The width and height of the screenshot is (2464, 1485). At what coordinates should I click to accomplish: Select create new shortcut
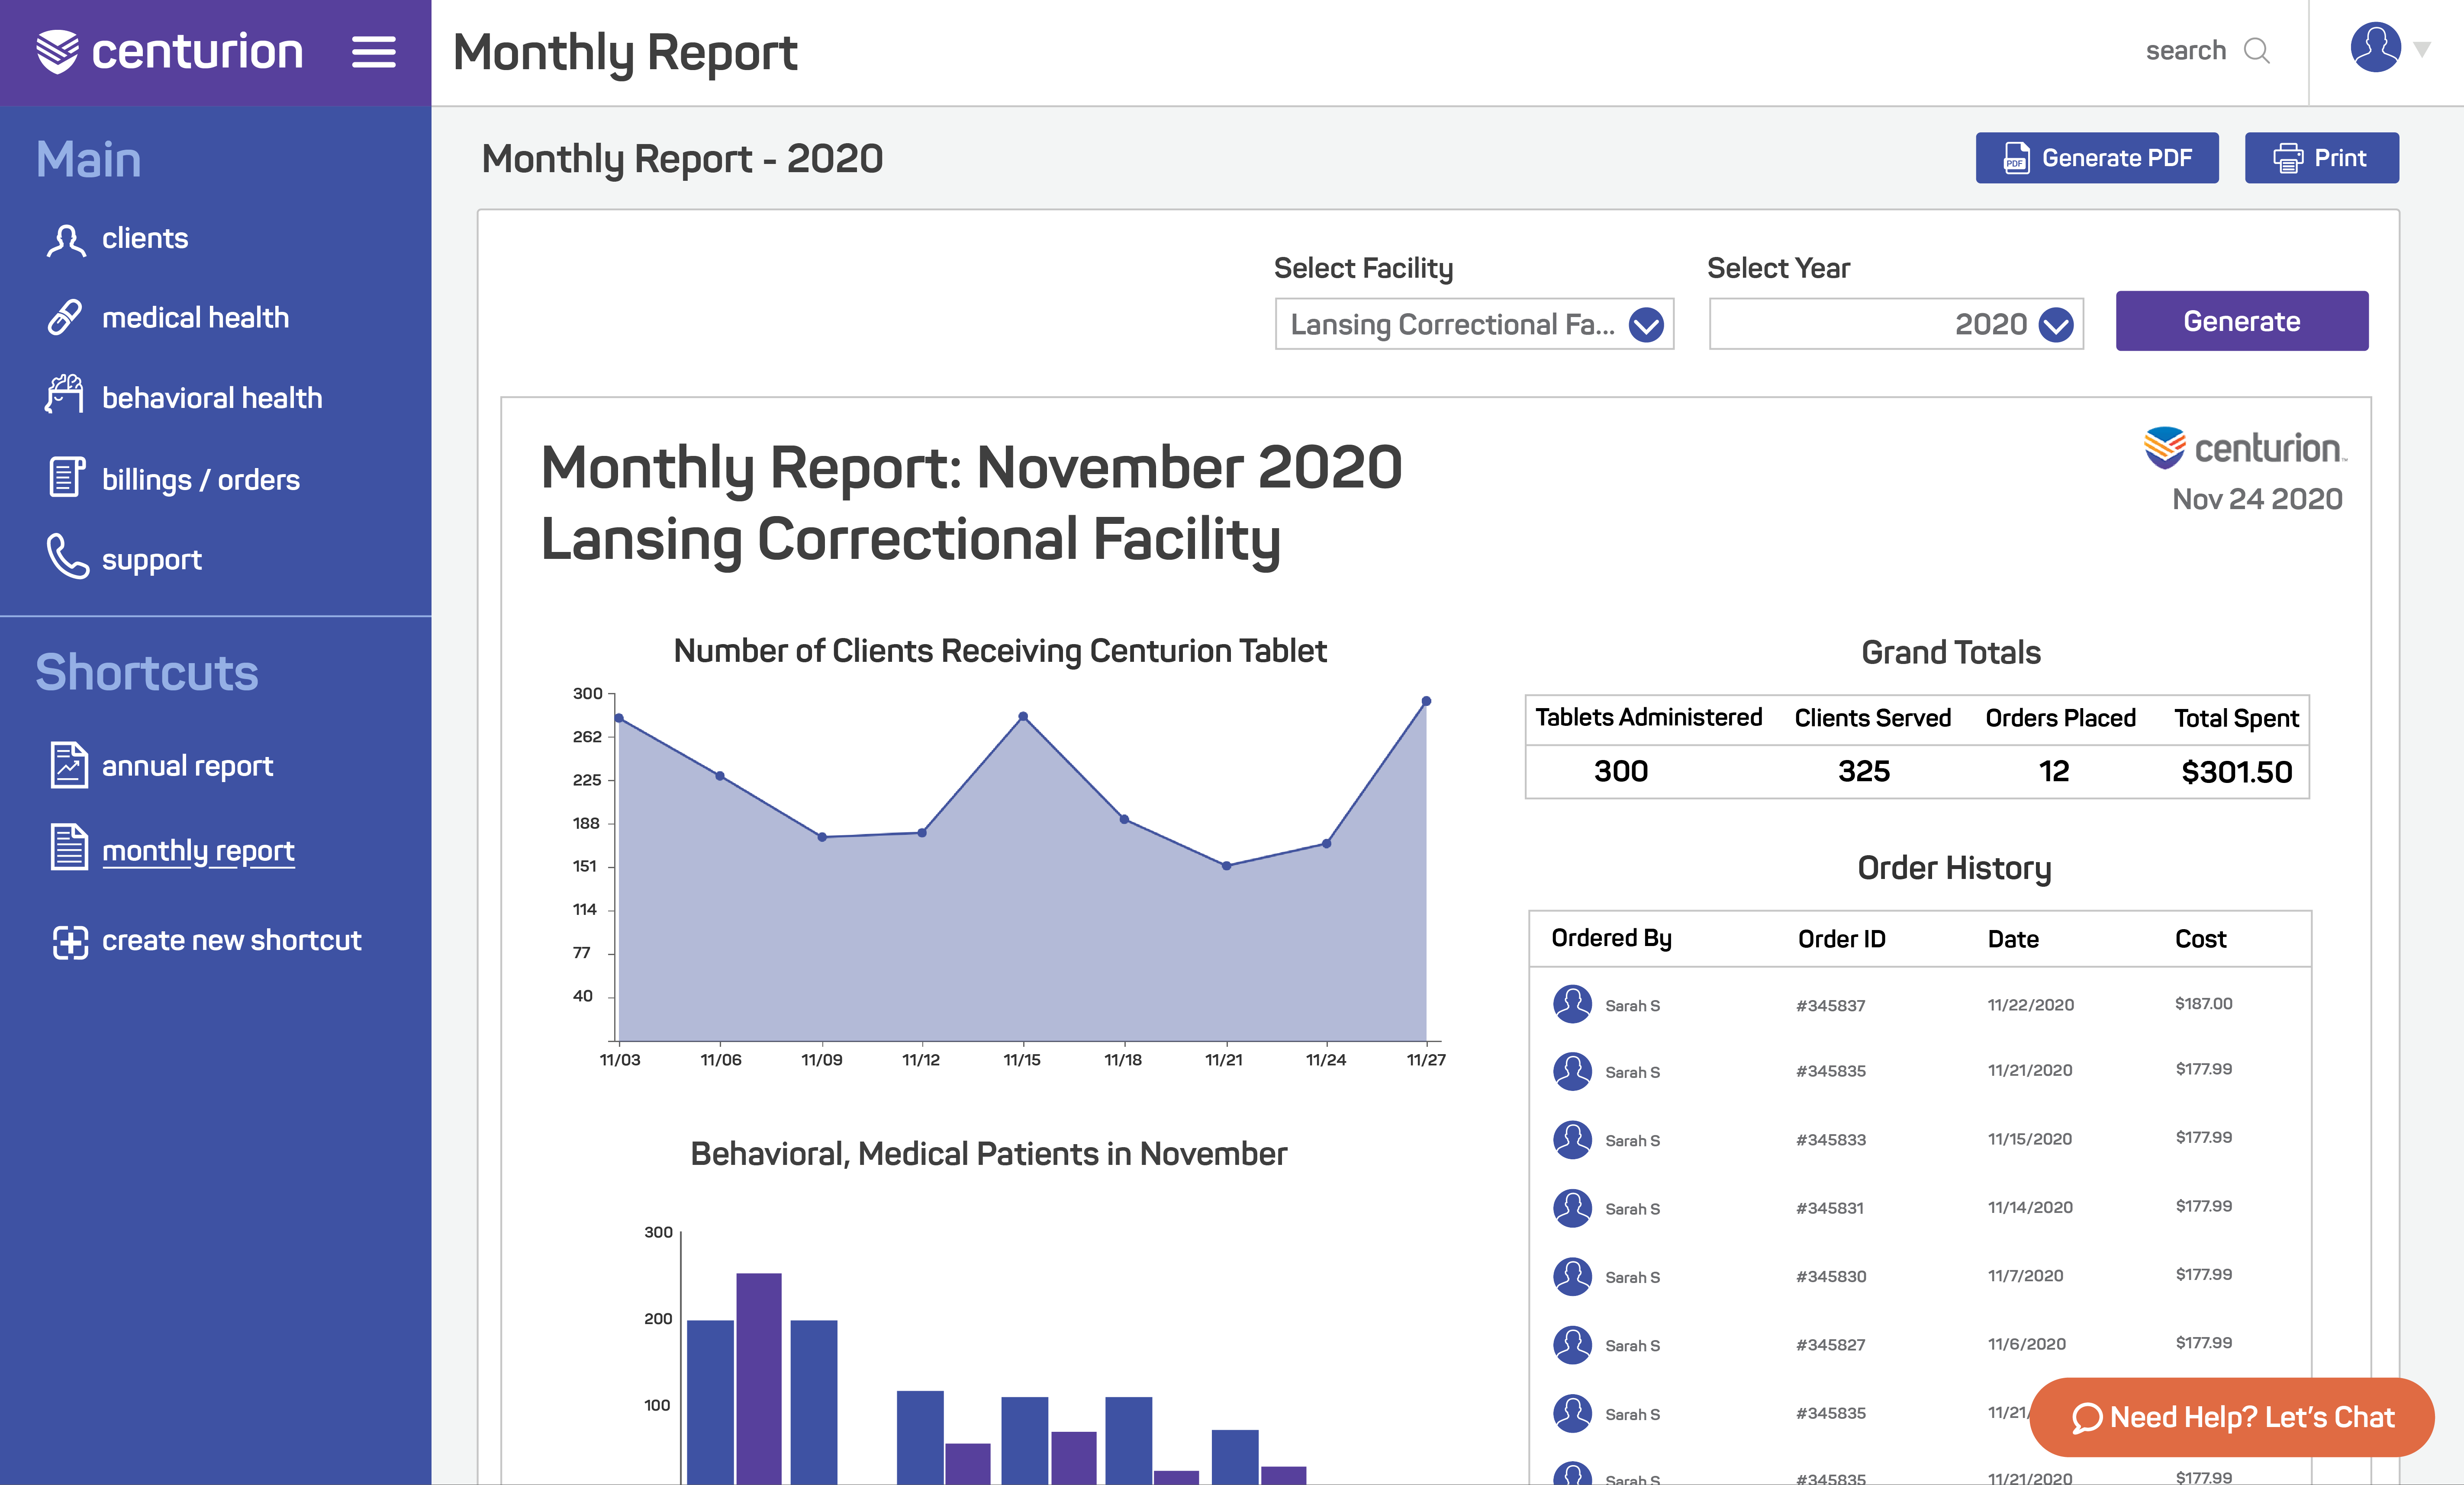coord(232,940)
